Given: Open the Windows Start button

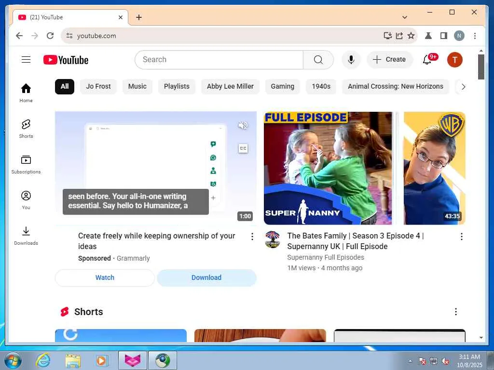Looking at the screenshot, I should [13, 360].
